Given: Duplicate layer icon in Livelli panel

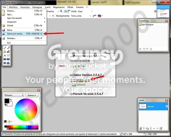Looking at the screenshot, I should tap(147, 128).
